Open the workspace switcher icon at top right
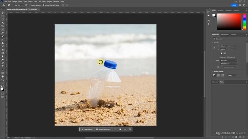The width and height of the screenshot is (248, 139). click(244, 5)
